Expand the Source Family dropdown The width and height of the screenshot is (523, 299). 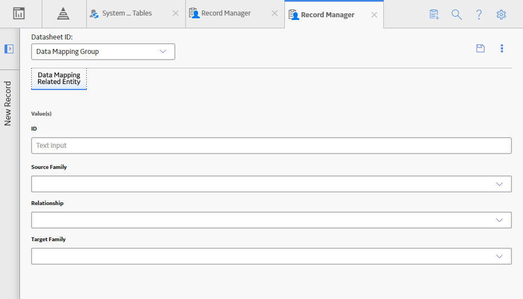point(271,184)
